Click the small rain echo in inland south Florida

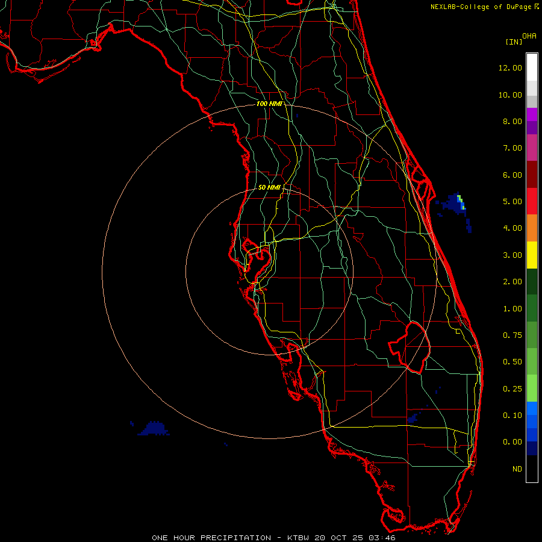tap(413, 419)
